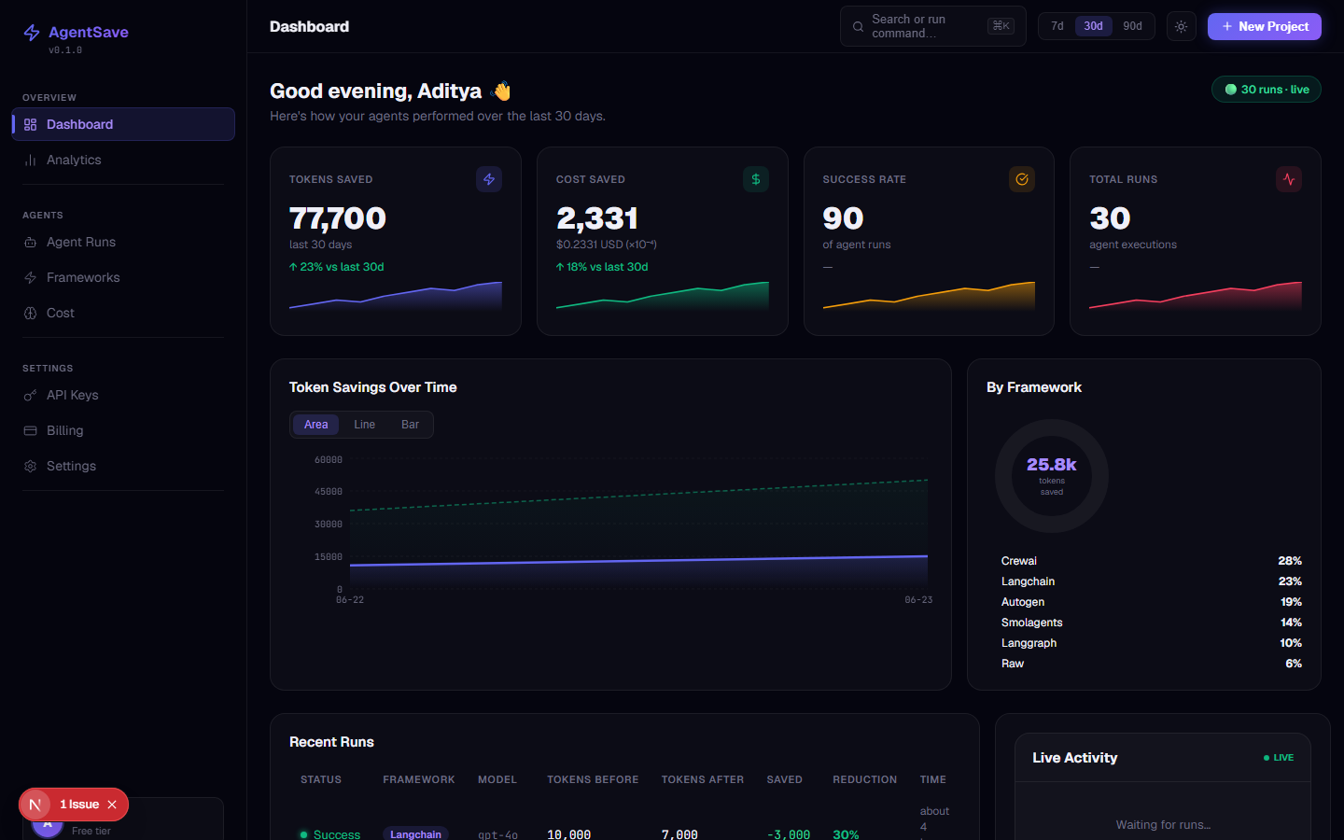Click the AgentSave lightning bolt logo
This screenshot has width=1344, height=840.
32,33
